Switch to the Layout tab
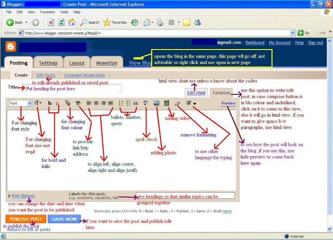Viewport: 333px width, 240px height. [x=76, y=62]
